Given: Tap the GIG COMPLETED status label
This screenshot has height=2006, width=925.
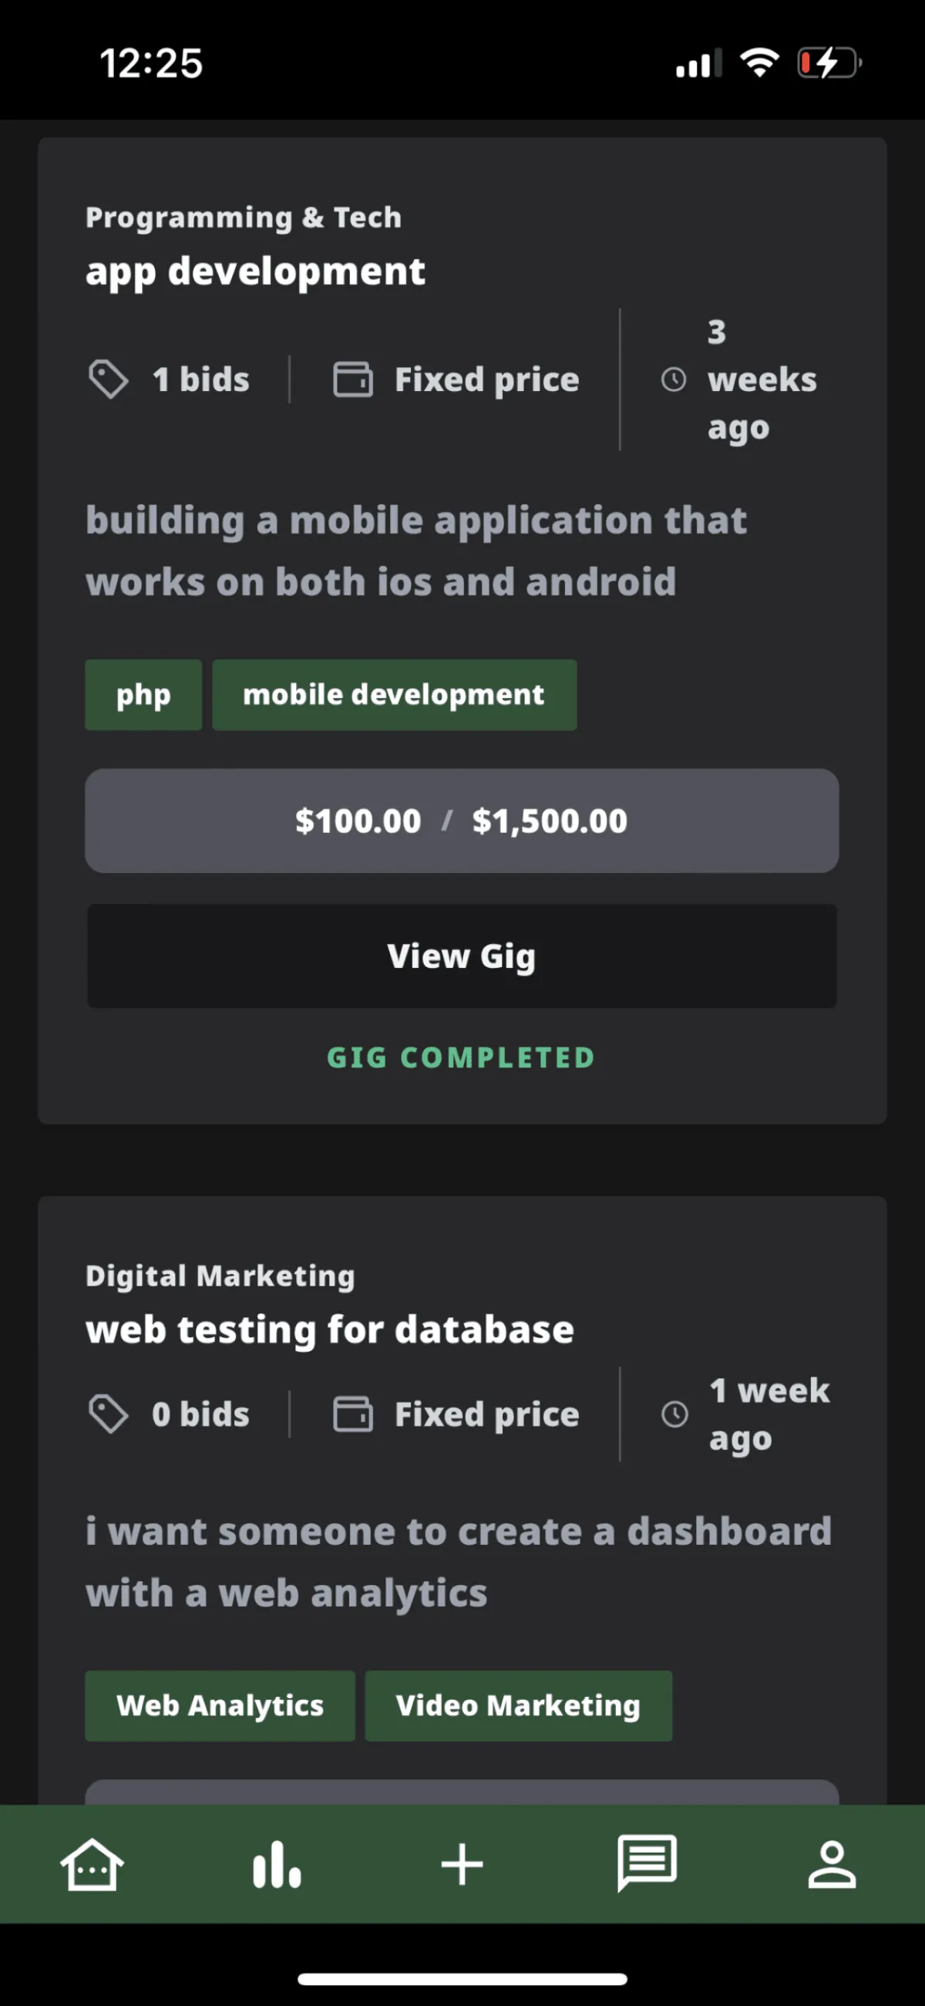Looking at the screenshot, I should coord(461,1057).
